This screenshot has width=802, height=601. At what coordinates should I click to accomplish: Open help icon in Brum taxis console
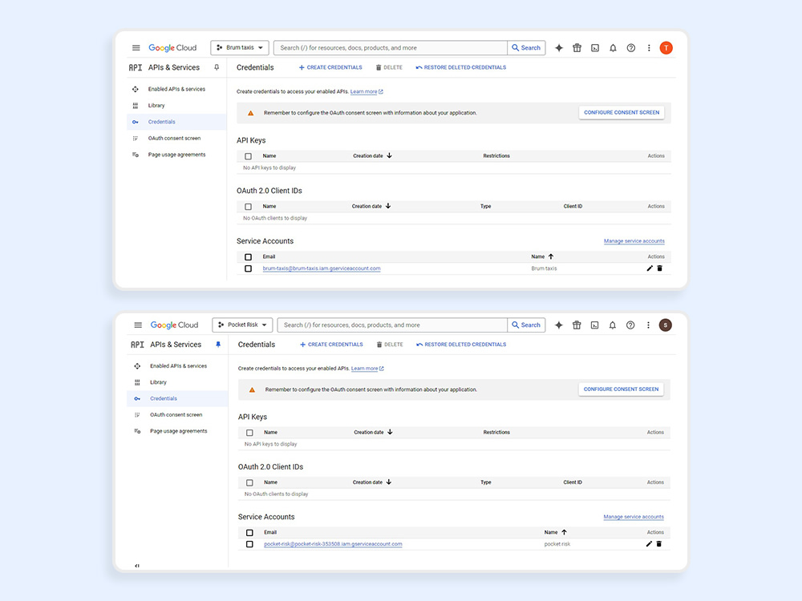(x=631, y=48)
